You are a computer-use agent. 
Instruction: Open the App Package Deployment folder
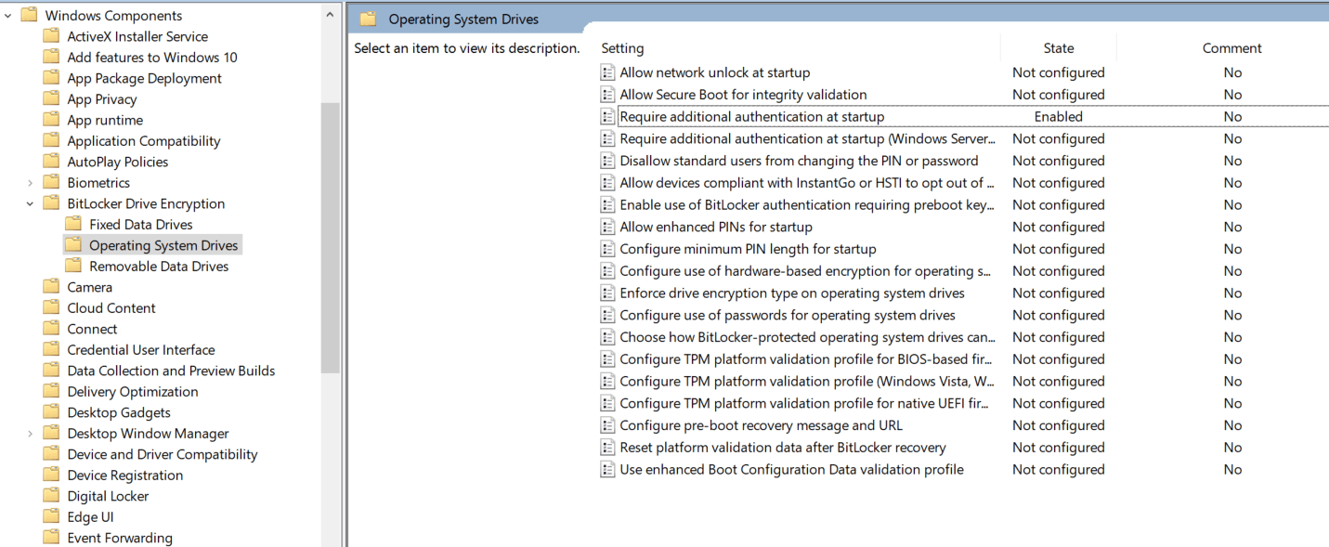(144, 78)
